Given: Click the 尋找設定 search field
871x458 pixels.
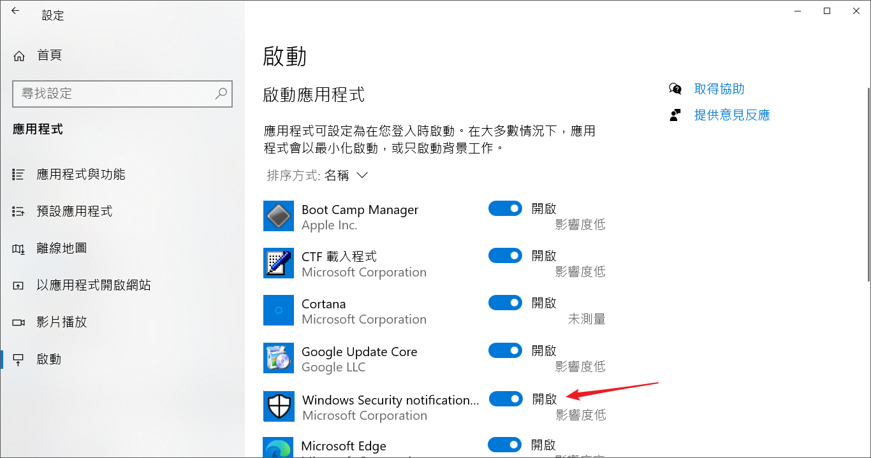Looking at the screenshot, I should [x=122, y=94].
